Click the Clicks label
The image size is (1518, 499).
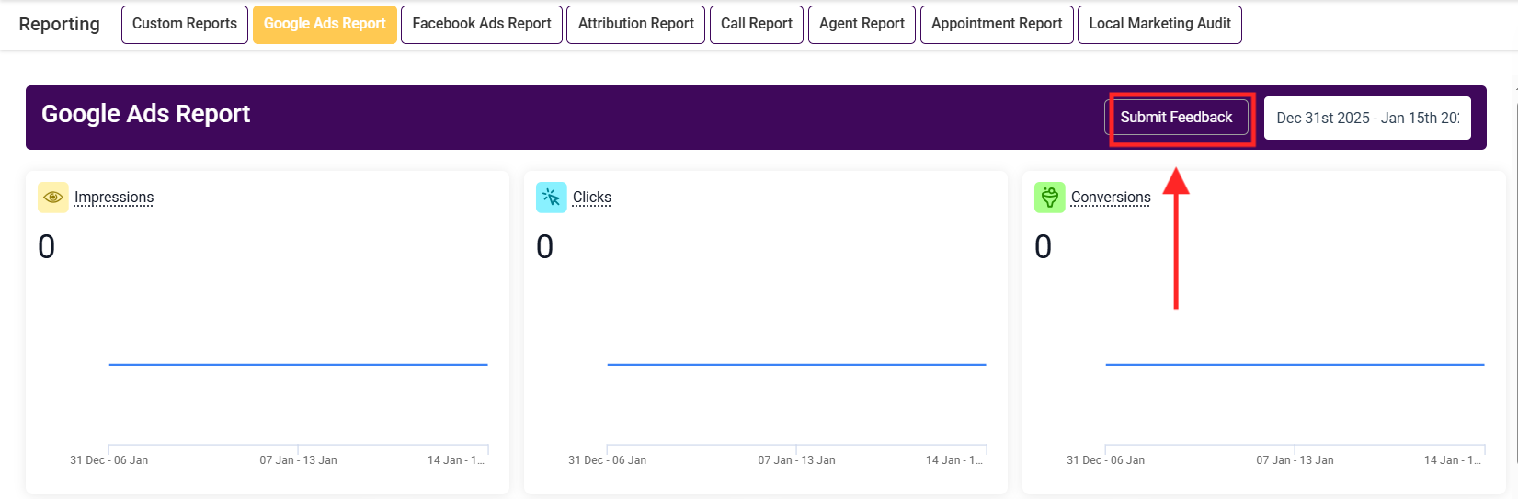click(592, 198)
